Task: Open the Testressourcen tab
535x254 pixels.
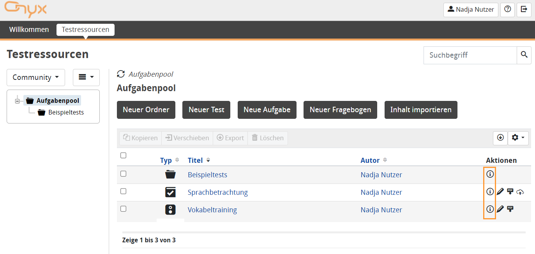Action: [x=85, y=30]
